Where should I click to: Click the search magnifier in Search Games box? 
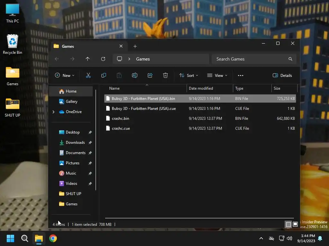[290, 59]
